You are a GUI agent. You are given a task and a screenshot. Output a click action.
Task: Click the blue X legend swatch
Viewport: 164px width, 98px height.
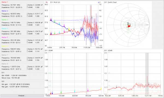tap(98, 2)
